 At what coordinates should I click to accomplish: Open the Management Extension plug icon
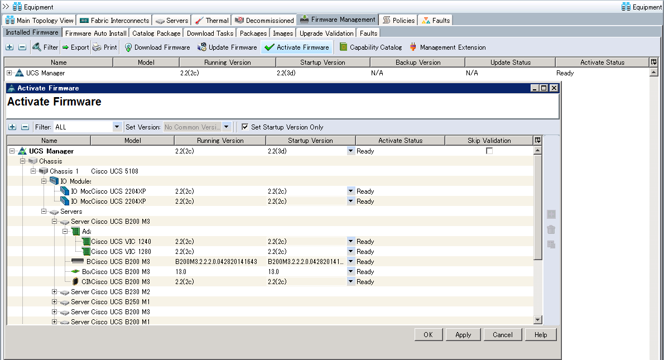(x=413, y=47)
